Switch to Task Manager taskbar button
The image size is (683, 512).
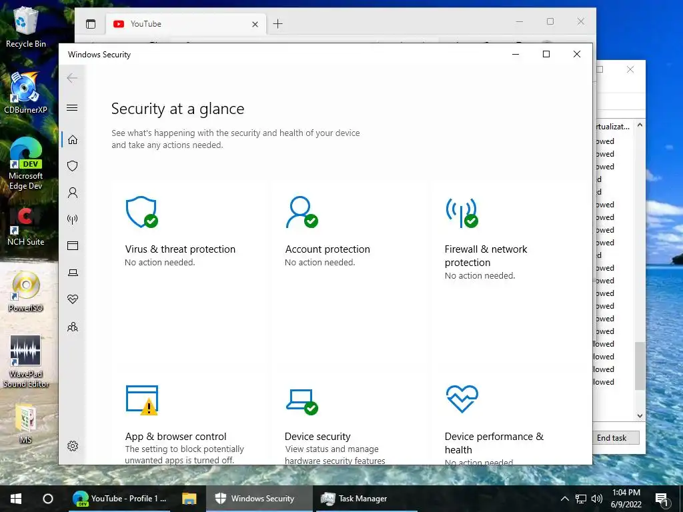tap(367, 499)
